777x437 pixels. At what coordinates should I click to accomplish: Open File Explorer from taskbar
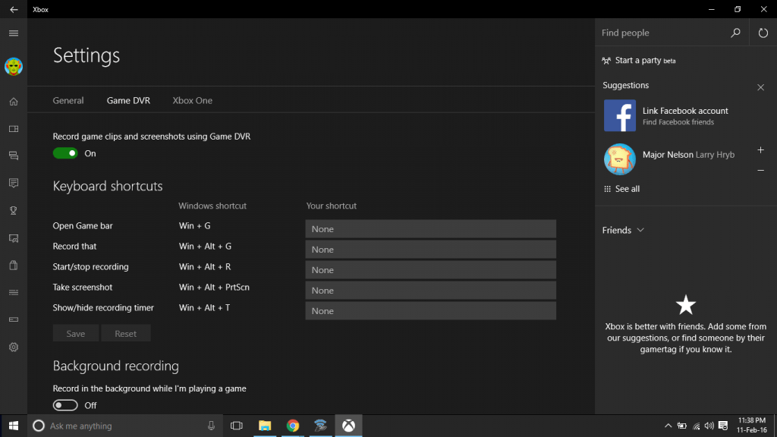point(265,426)
